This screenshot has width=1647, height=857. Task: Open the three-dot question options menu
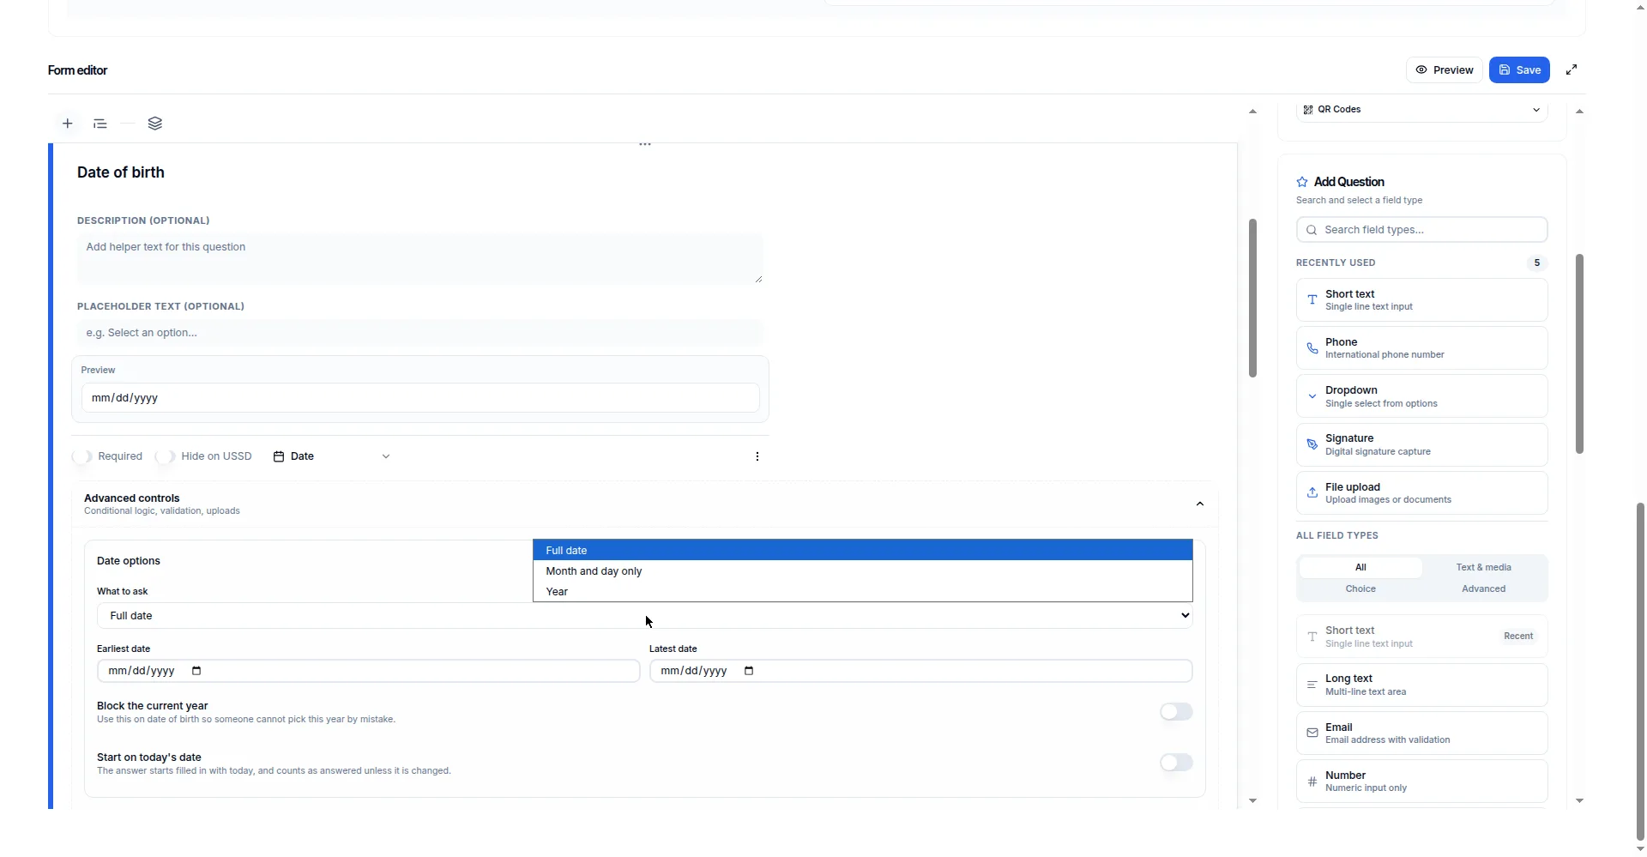pos(757,456)
